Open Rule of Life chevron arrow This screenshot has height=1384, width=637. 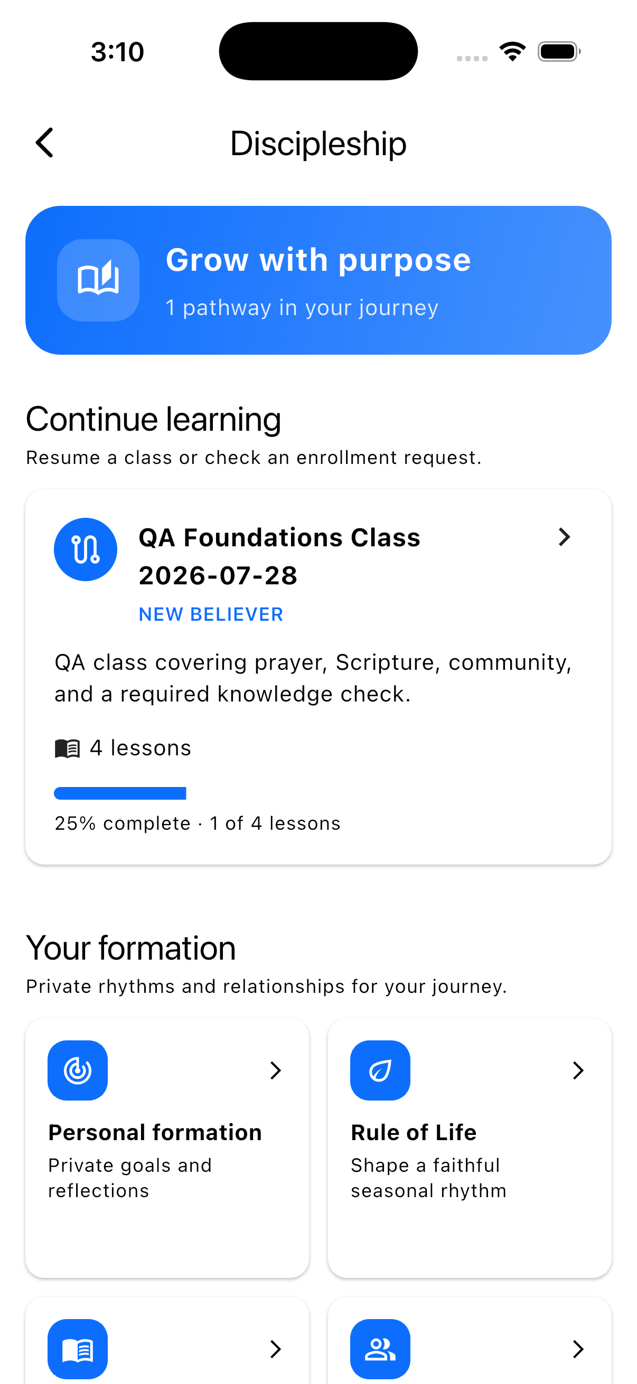click(x=578, y=1070)
